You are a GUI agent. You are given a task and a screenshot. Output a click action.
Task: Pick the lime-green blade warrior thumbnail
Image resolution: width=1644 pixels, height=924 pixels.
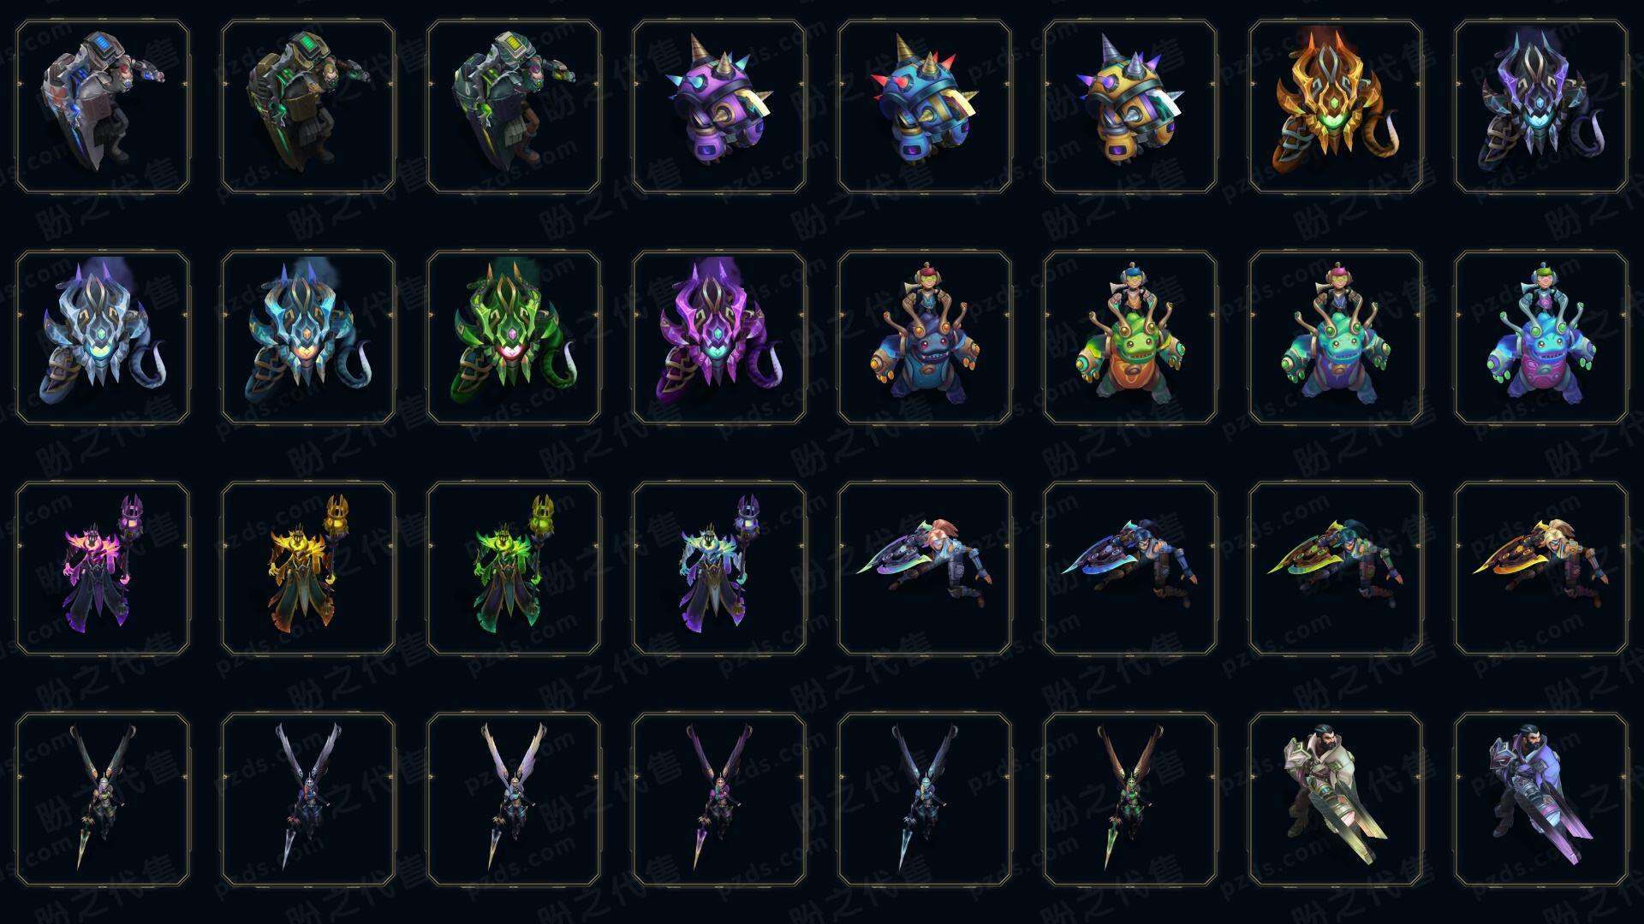click(1336, 568)
